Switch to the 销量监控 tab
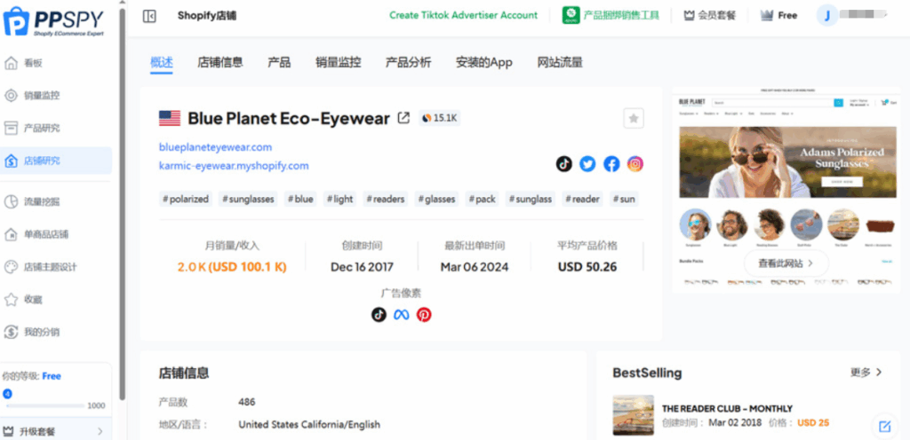Viewport: 910px width, 440px height. (339, 62)
